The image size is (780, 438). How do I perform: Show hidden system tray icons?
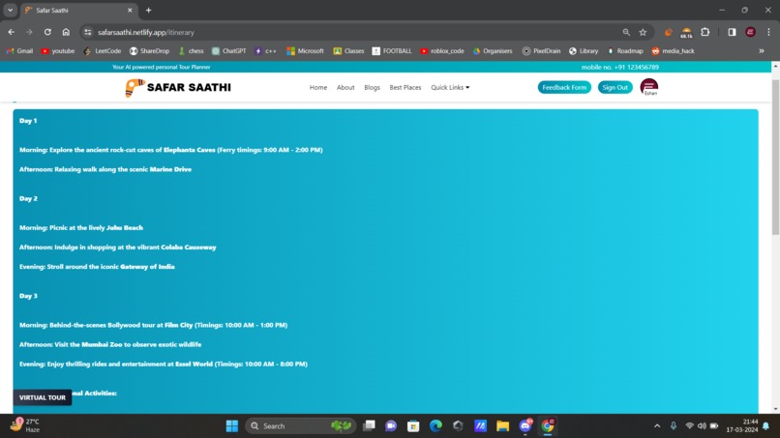click(x=657, y=426)
